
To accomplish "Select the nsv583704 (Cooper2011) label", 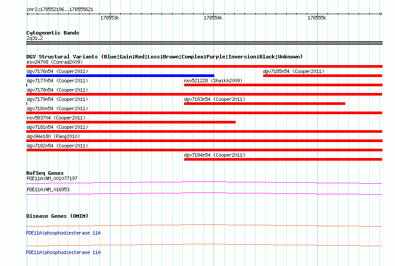I will click(56, 118).
